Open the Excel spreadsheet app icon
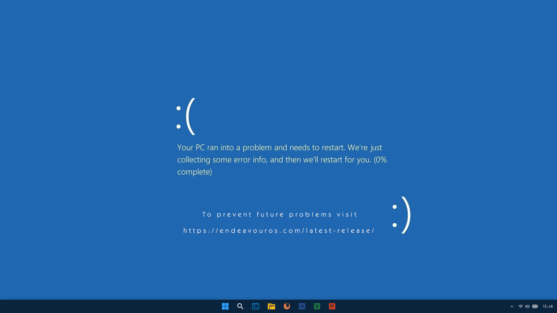 pos(317,306)
